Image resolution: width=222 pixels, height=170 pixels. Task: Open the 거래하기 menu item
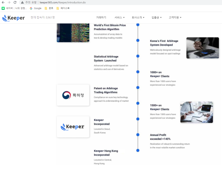click(101, 17)
